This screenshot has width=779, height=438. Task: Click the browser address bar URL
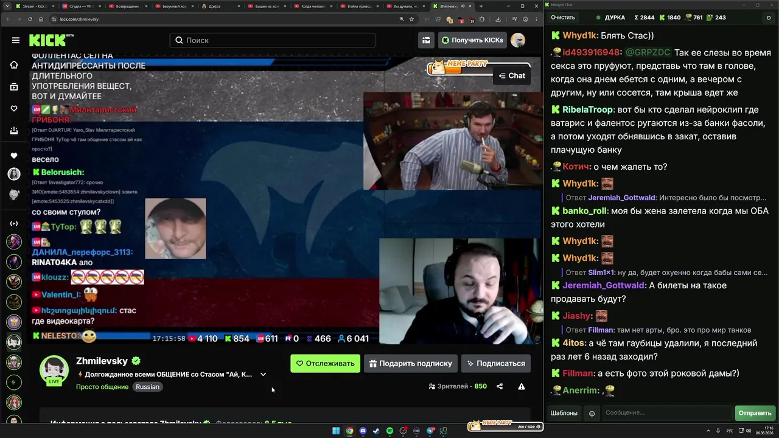tap(79, 19)
